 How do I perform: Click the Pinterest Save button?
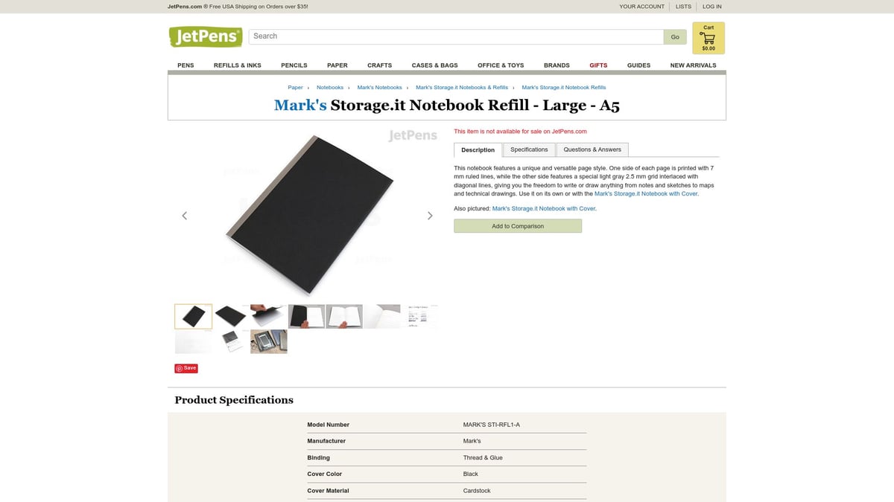(186, 368)
